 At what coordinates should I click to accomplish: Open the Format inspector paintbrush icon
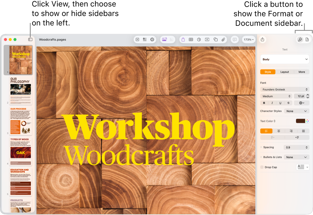coord(300,39)
